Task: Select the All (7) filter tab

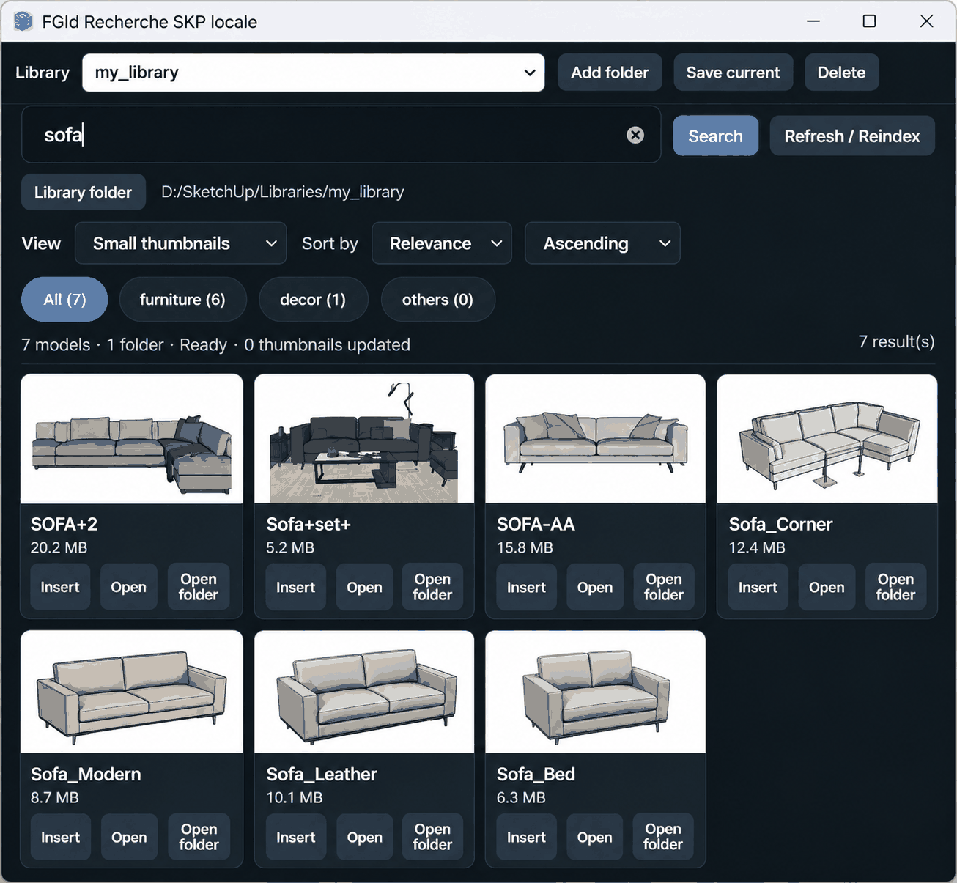Action: (64, 299)
